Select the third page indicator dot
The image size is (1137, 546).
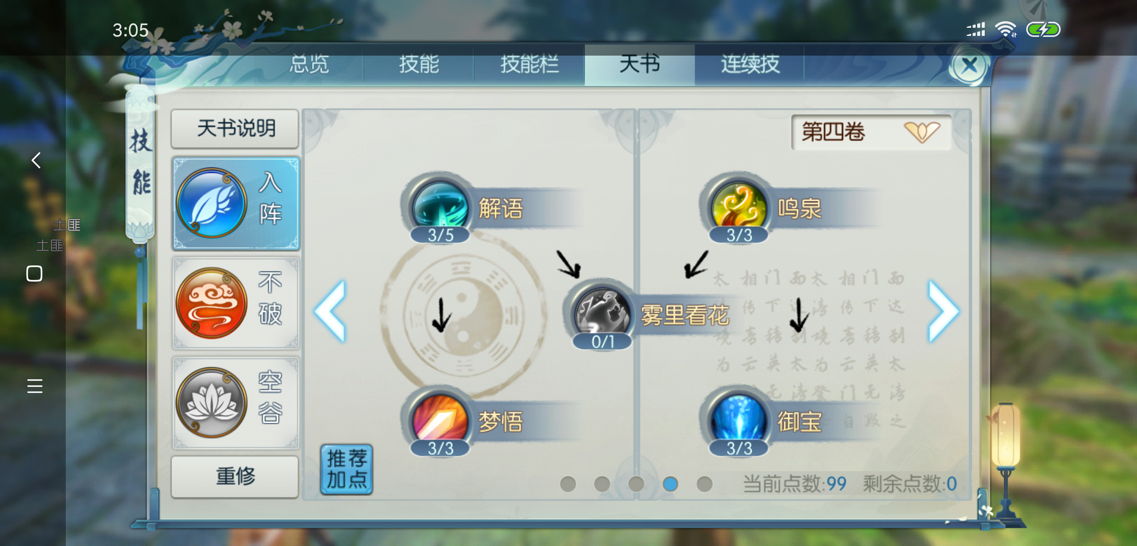636,484
